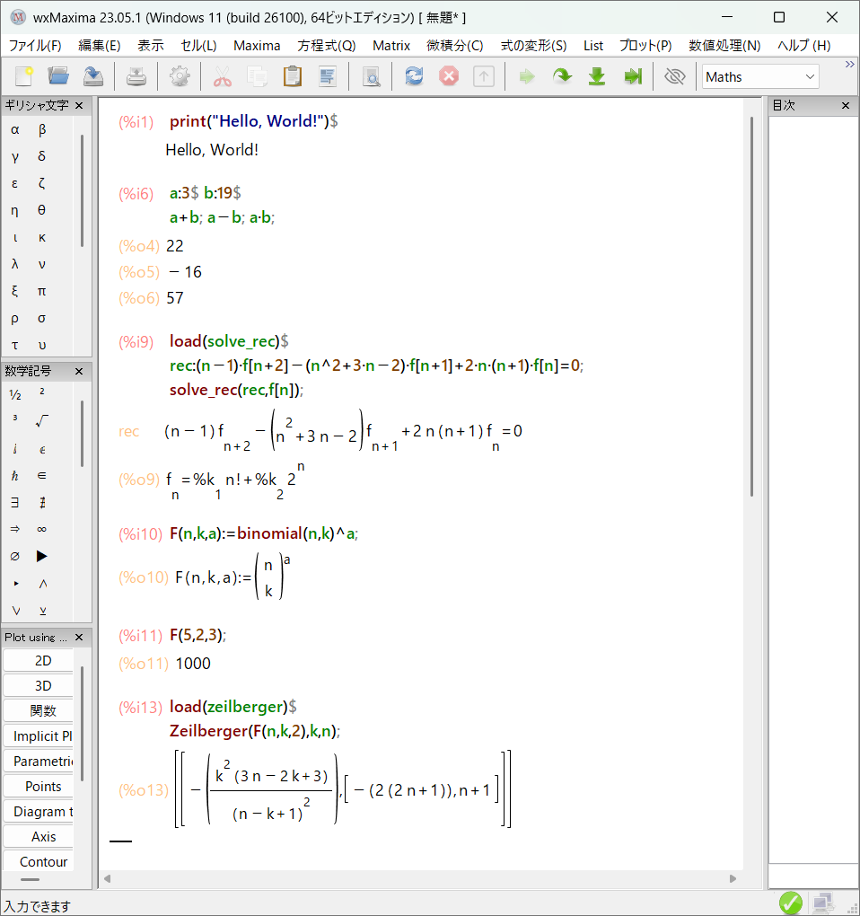Insert the Greek letter α
Image resolution: width=860 pixels, height=916 pixels.
coord(15,129)
